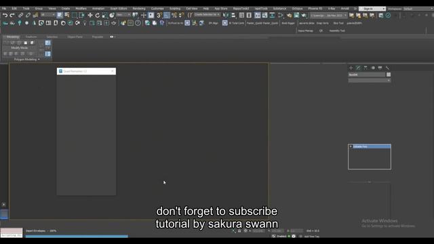Switch to the Selection ribbon tab
The width and height of the screenshot is (434, 244).
(x=52, y=37)
